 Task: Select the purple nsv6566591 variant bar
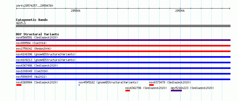tap(123, 40)
